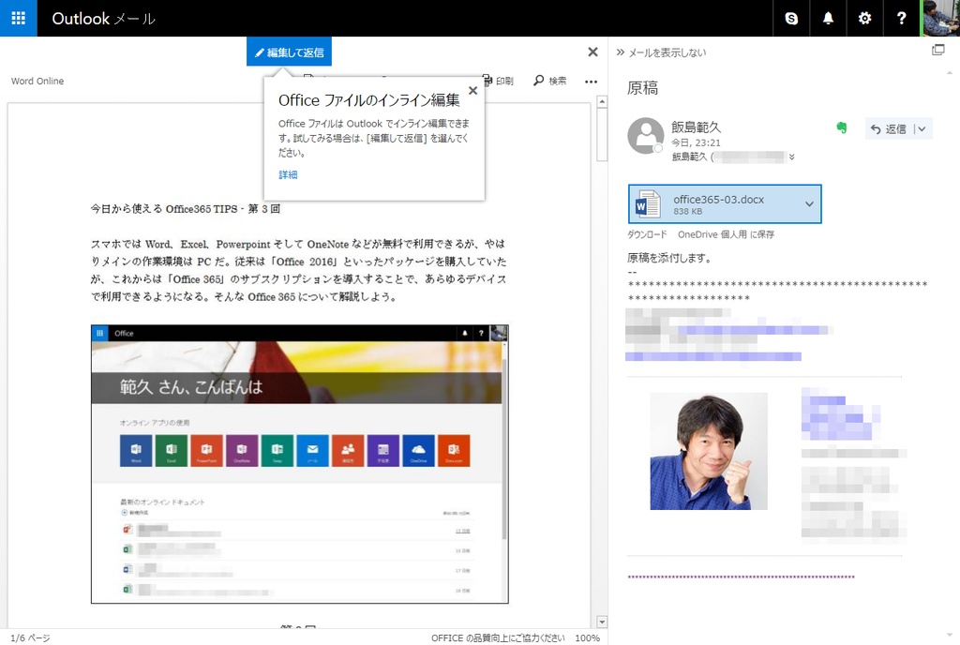960x645 pixels.
Task: Open message in a new window icon
Action: tap(937, 51)
